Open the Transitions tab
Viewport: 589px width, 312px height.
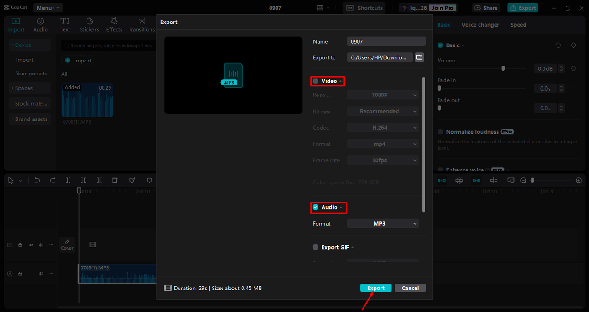click(x=142, y=25)
